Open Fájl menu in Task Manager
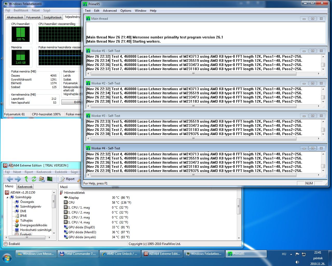Image resolution: width=332 pixels, height=266 pixels. click(x=8, y=10)
